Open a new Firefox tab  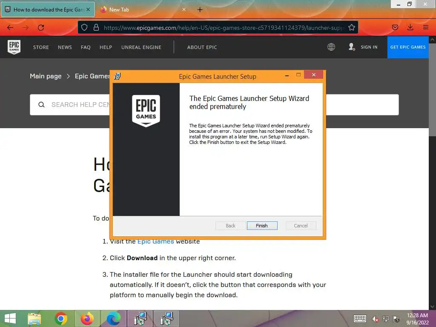pos(200,10)
